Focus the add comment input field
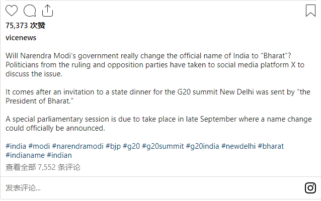321x201 pixels. pyautogui.click(x=151, y=188)
